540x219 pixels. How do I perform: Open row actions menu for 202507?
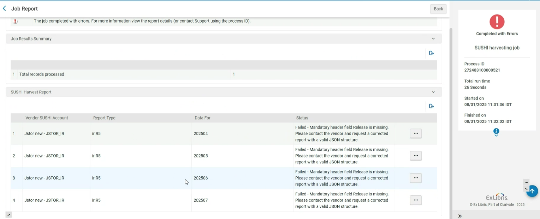coord(416,200)
